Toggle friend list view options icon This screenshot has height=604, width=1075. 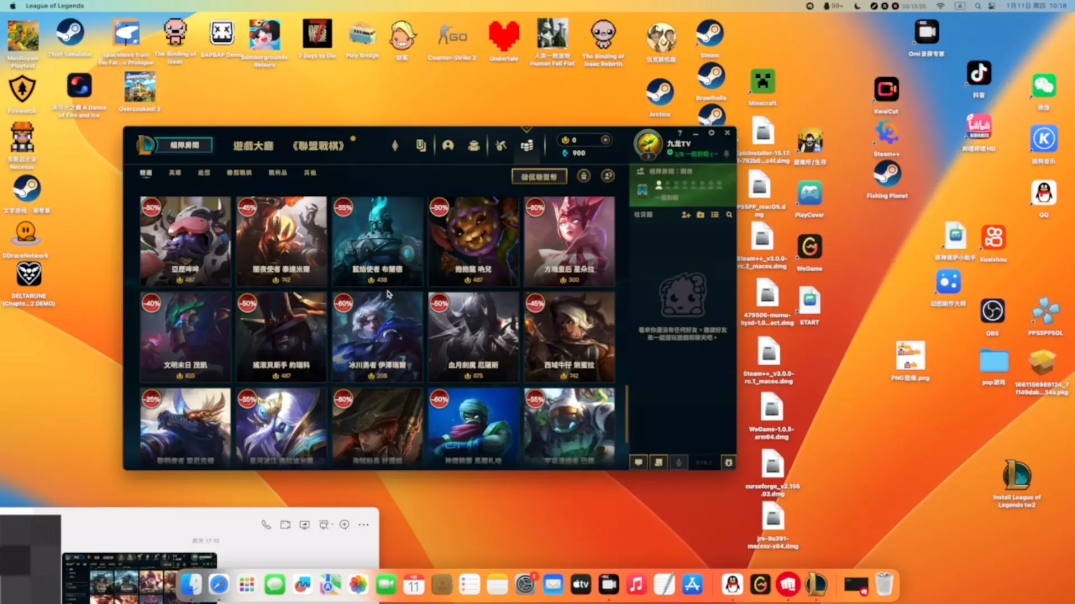715,215
